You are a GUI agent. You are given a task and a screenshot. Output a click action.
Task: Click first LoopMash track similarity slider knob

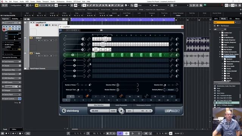click(x=83, y=39)
